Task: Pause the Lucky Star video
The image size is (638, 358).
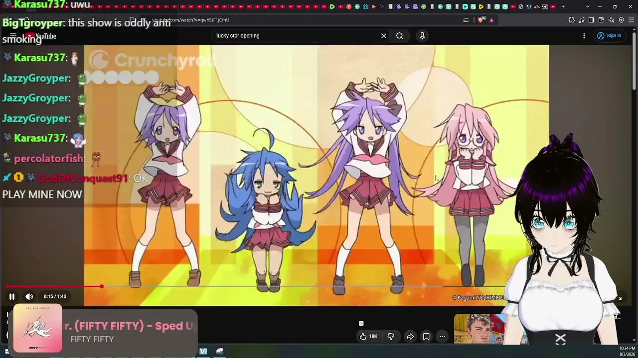Action: coord(12,296)
